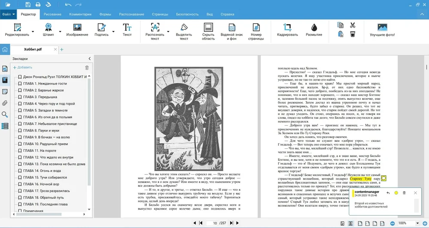Click Распознать текст
Screen dimensions: 429x228
pyautogui.click(x=155, y=32)
